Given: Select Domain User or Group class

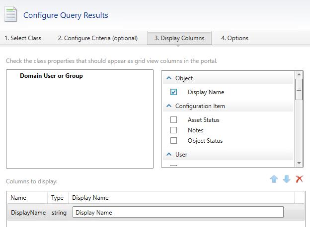Looking at the screenshot, I should [51, 76].
